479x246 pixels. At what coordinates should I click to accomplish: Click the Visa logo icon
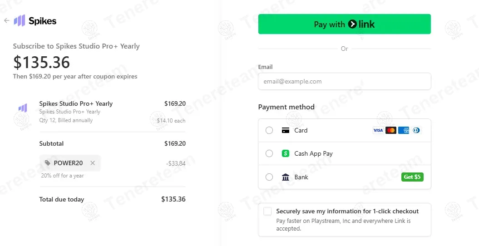[x=378, y=130]
